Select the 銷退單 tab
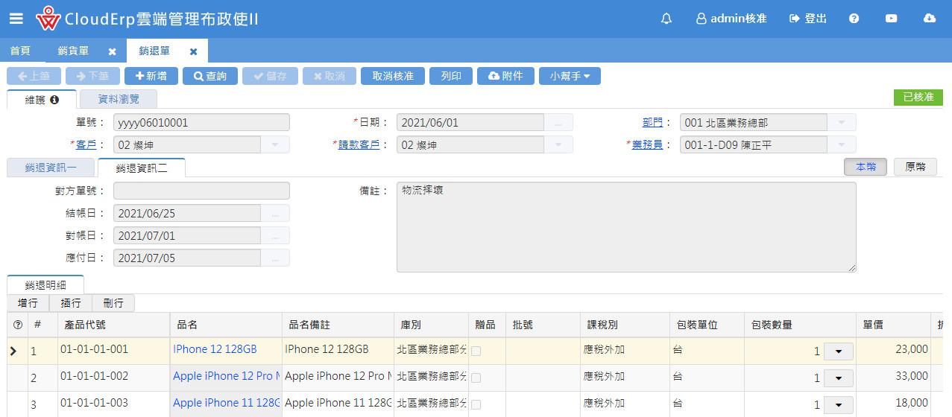This screenshot has width=952, height=417. click(x=154, y=51)
